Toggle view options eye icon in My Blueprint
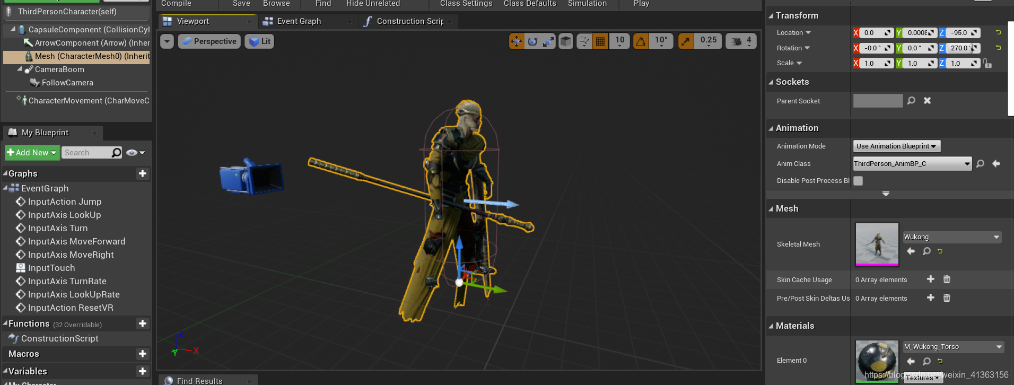Screen dimensions: 1014x385 tap(135, 153)
